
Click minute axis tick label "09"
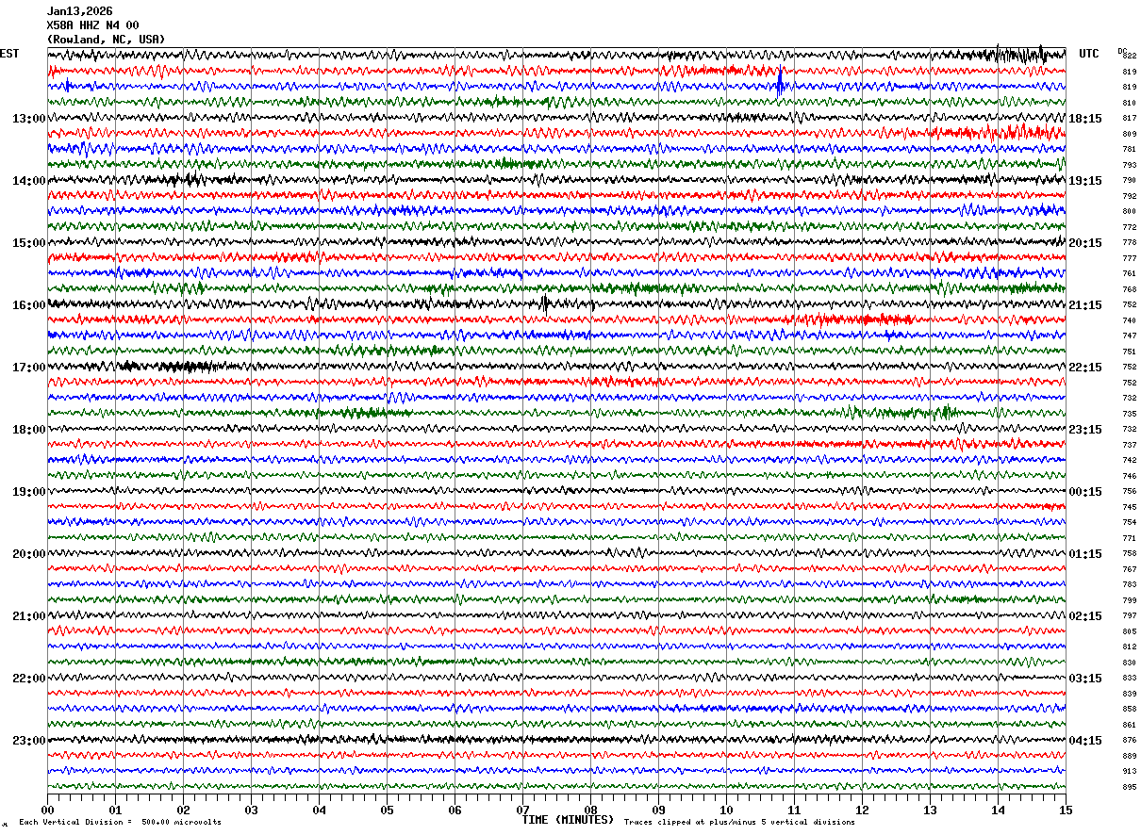(x=658, y=810)
